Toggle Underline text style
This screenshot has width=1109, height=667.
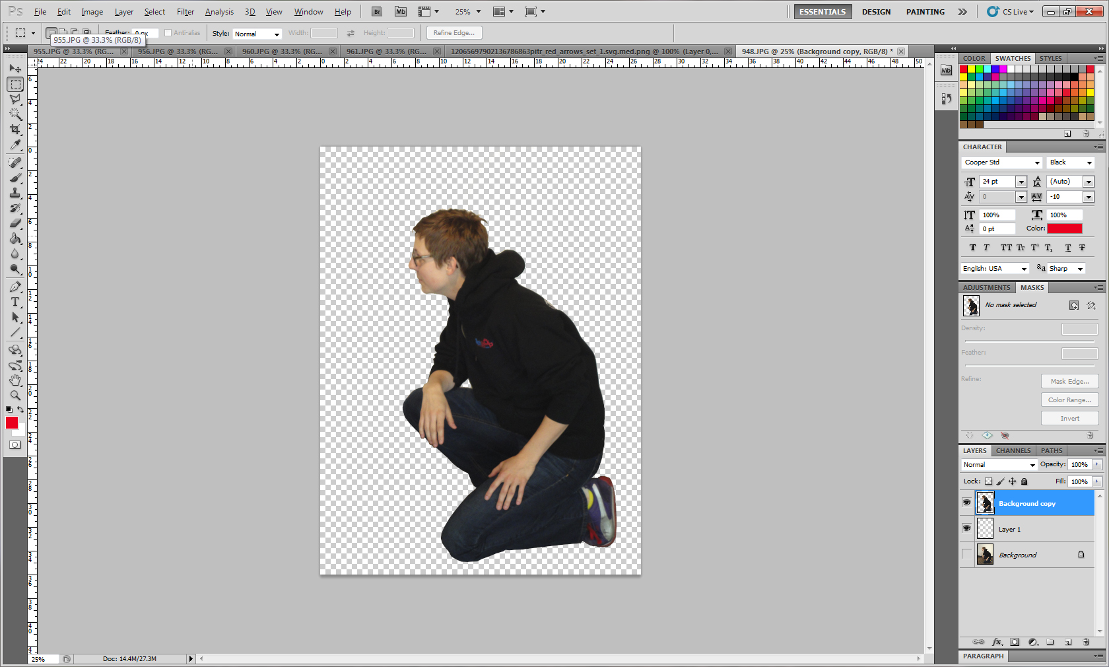pyautogui.click(x=1068, y=248)
